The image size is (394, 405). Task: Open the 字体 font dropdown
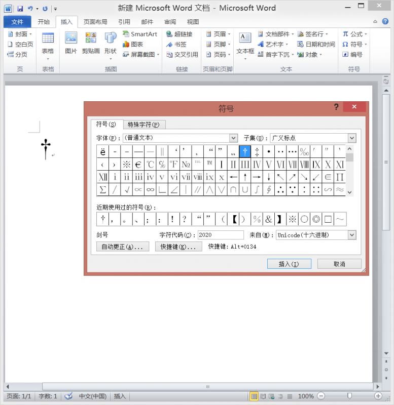(x=233, y=138)
